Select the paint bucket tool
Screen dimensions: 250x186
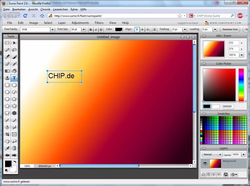pos(14,71)
